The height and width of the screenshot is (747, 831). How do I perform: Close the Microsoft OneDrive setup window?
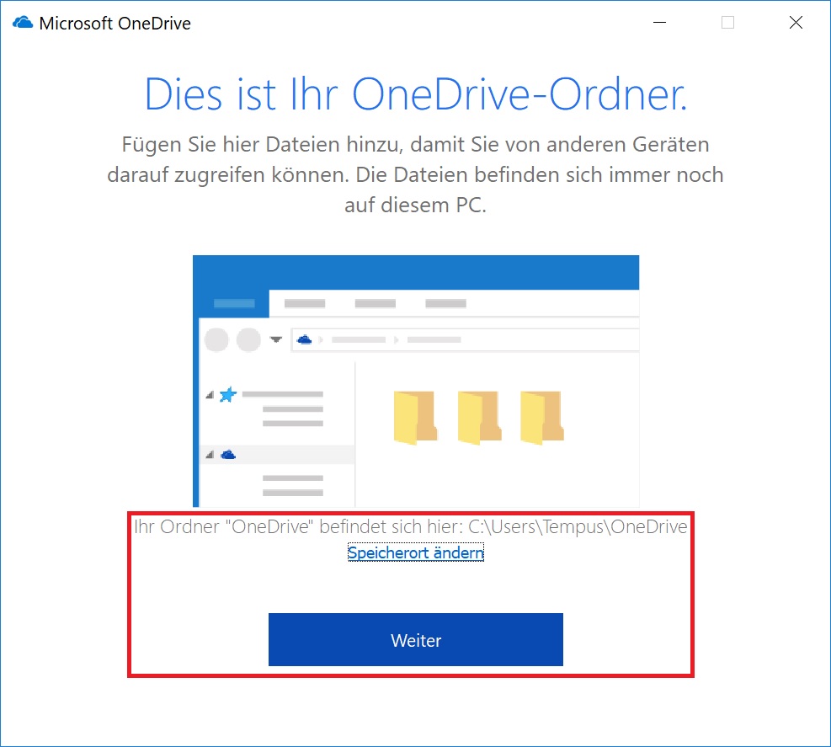click(x=796, y=22)
